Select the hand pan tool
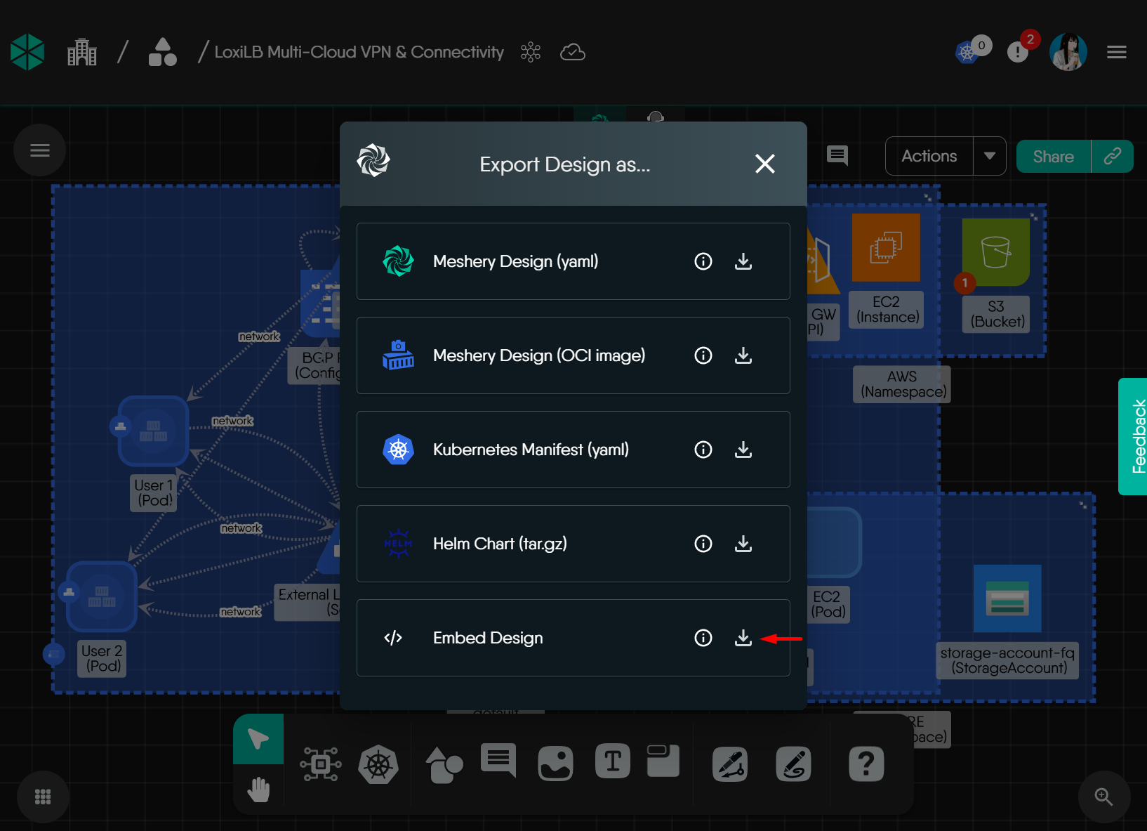The height and width of the screenshot is (831, 1147). [x=258, y=789]
